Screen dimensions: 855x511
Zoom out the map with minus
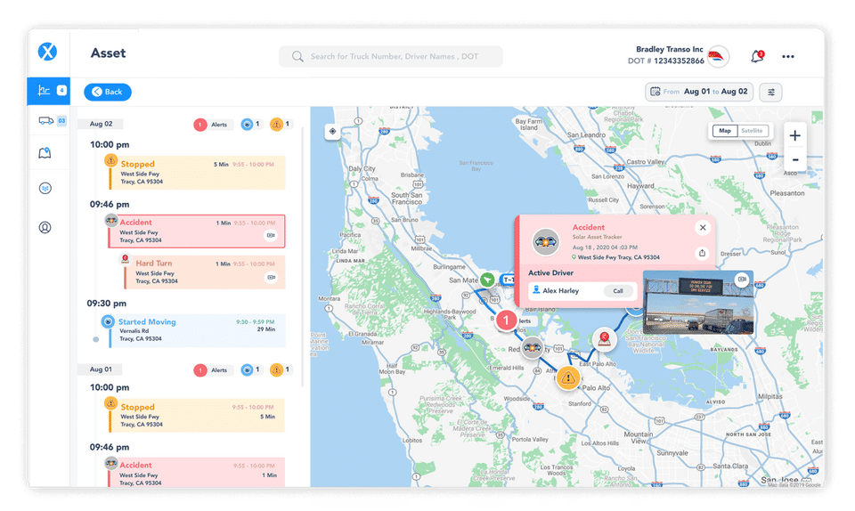pos(795,159)
